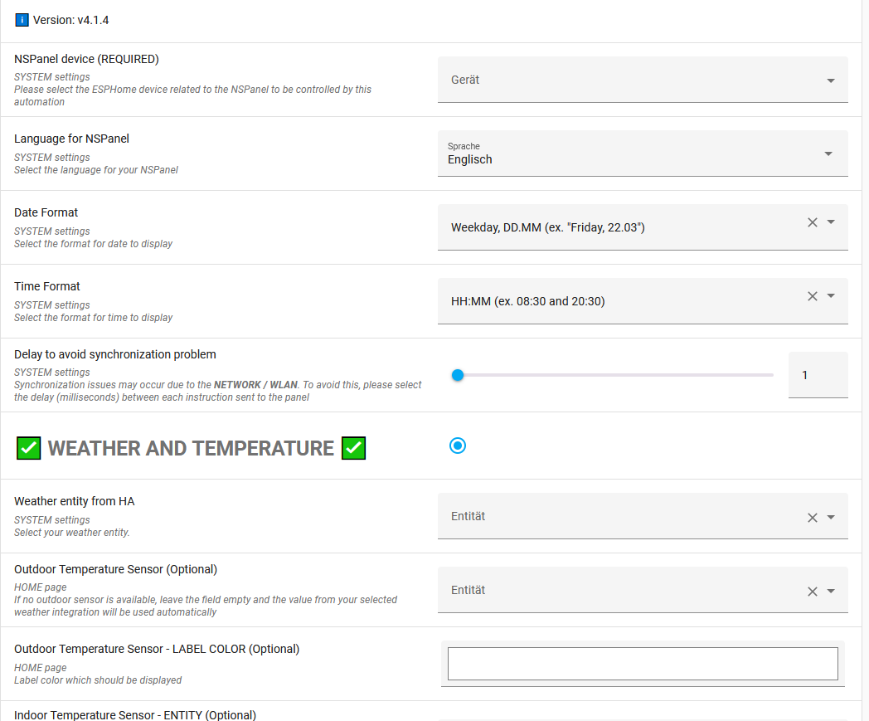Viewport: 869px width, 721px height.
Task: Click the Label Color input box
Action: point(643,664)
